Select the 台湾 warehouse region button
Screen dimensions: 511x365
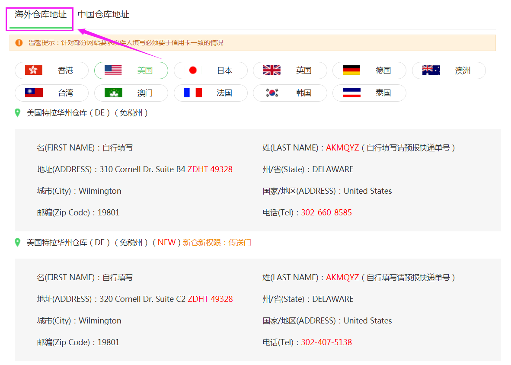click(x=51, y=93)
